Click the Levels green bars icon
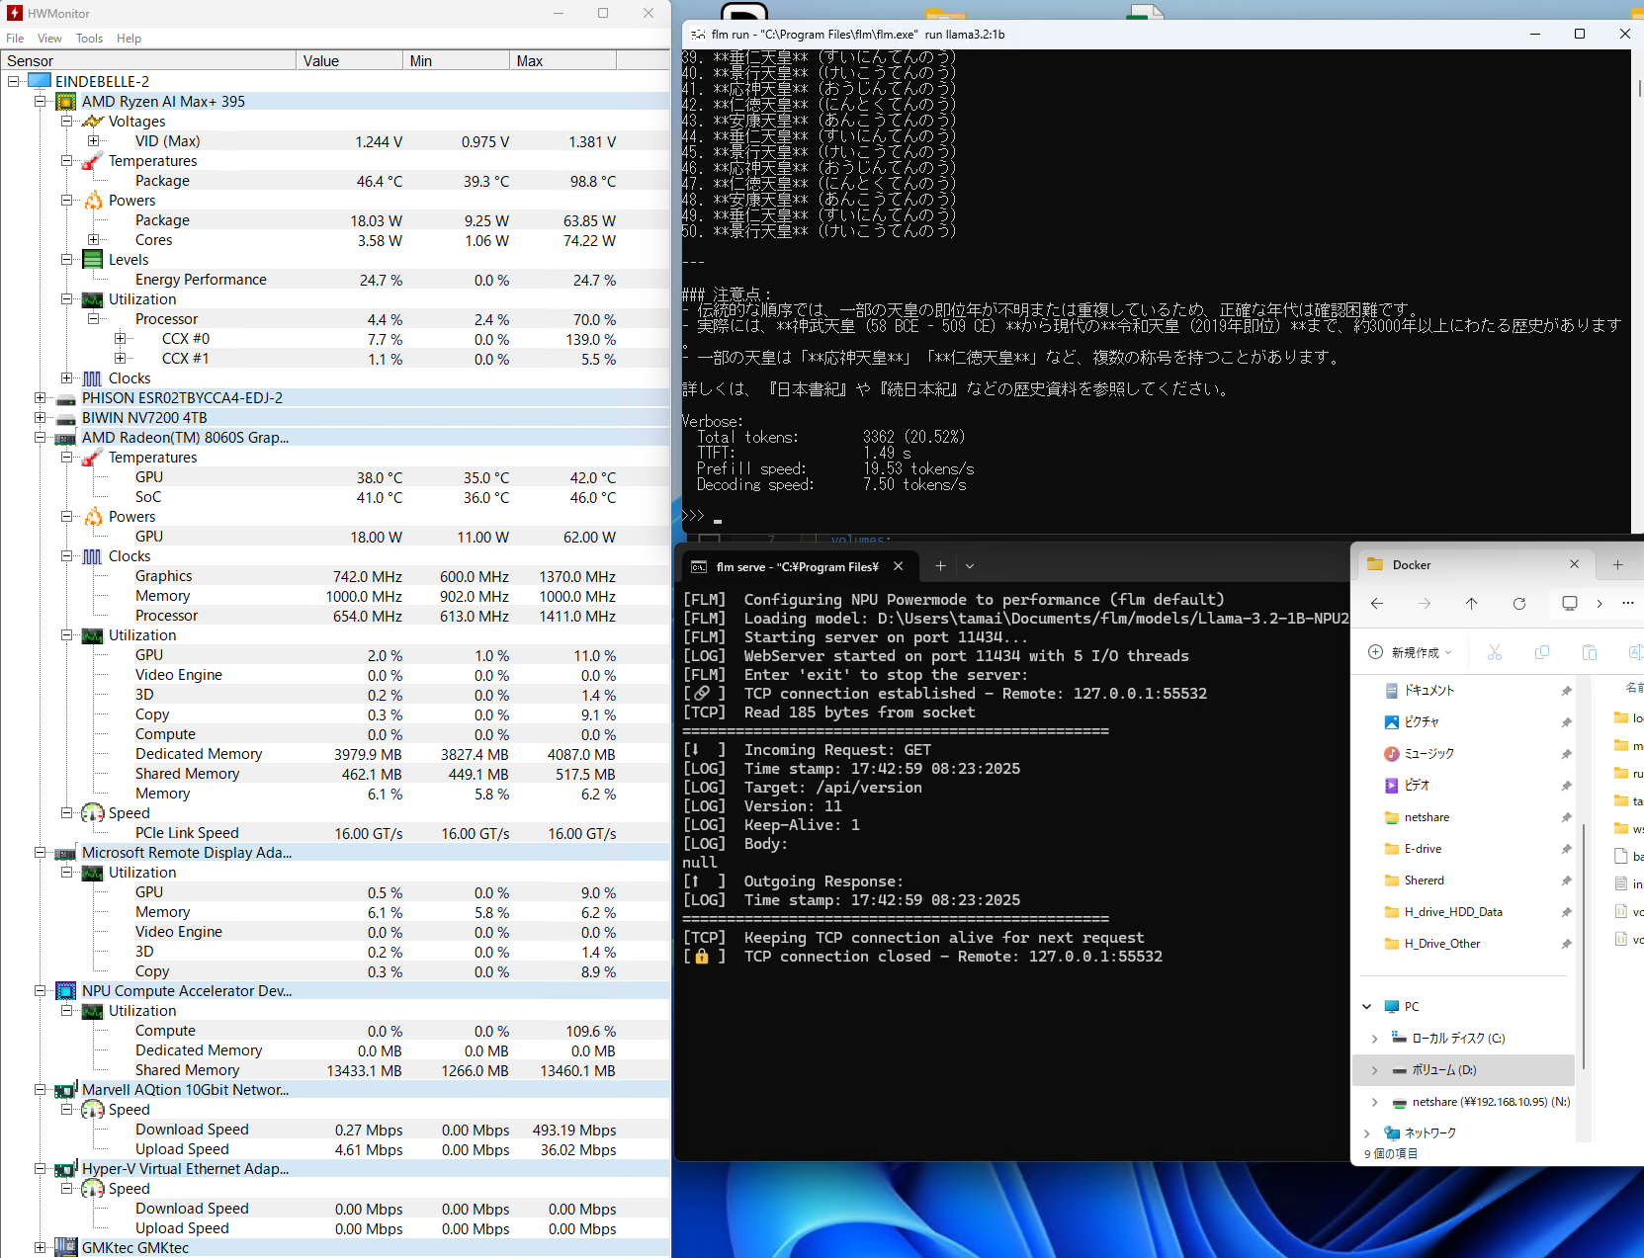Viewport: 1644px width, 1258px height. coord(93,259)
